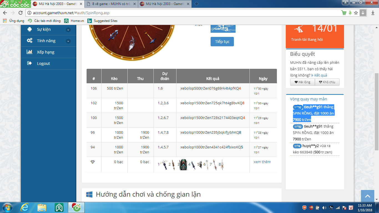Screen dimensions: 379x213
Task: Click the blue Tiếp tục button
Action: point(222,42)
